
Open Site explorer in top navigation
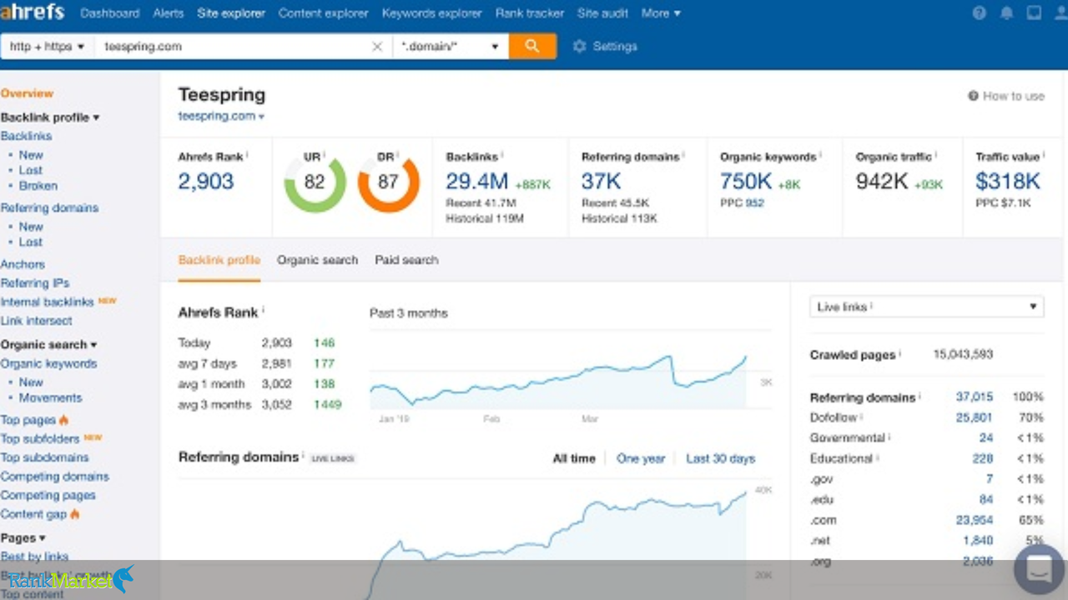pyautogui.click(x=231, y=13)
